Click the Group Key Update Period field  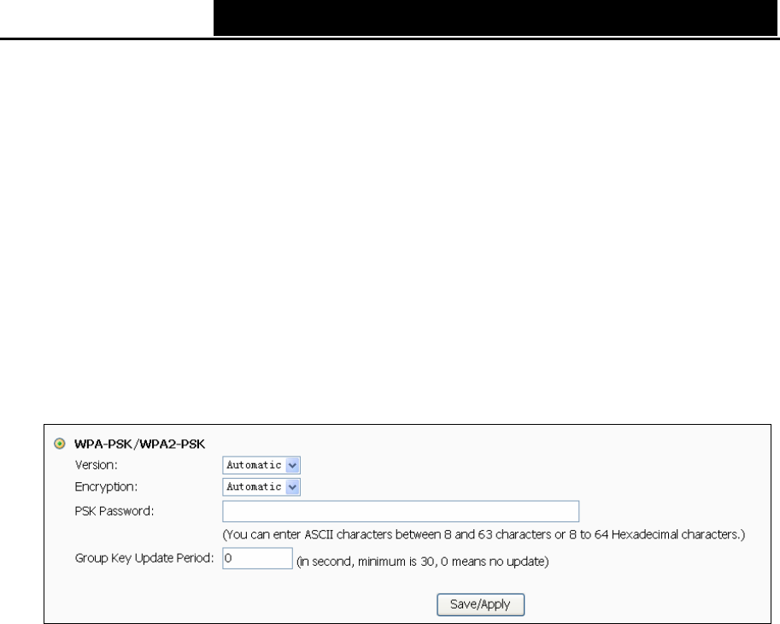coord(257,558)
